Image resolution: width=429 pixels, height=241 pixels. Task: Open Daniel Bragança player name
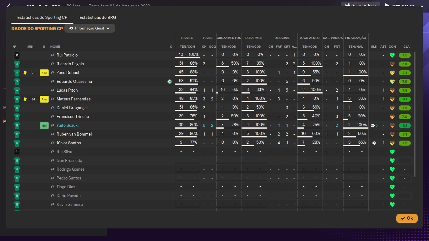coord(71,108)
